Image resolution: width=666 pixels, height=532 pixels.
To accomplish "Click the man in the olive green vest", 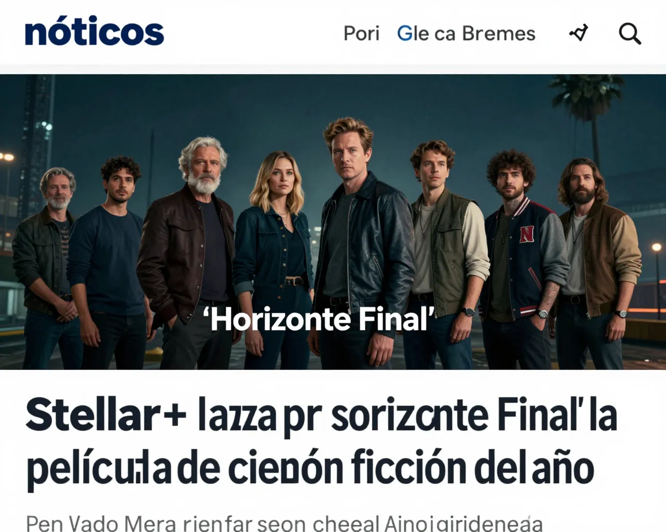I will [445, 255].
